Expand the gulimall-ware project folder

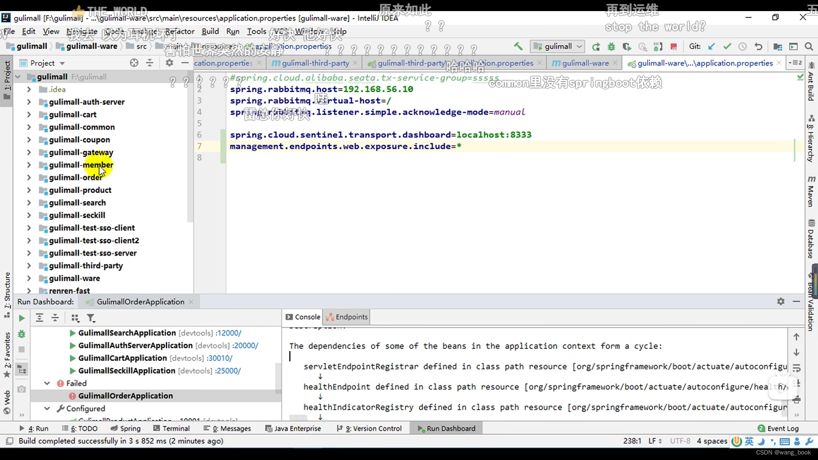(x=28, y=278)
